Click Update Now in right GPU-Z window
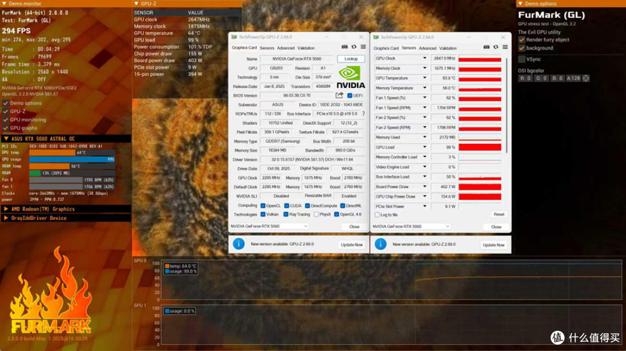Viewport: 626px width, 351px height. [x=493, y=245]
